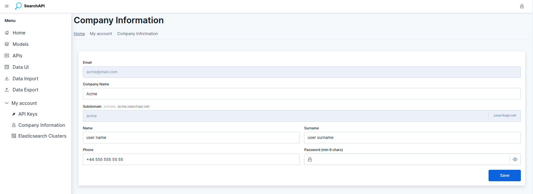Open Data Import menu item
This screenshot has width=533, height=194.
(x=25, y=79)
